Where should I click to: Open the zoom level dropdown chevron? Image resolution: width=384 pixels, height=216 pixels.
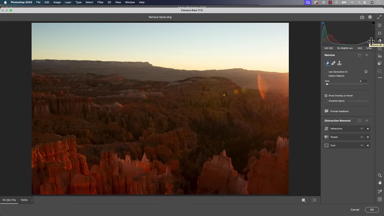[32, 200]
